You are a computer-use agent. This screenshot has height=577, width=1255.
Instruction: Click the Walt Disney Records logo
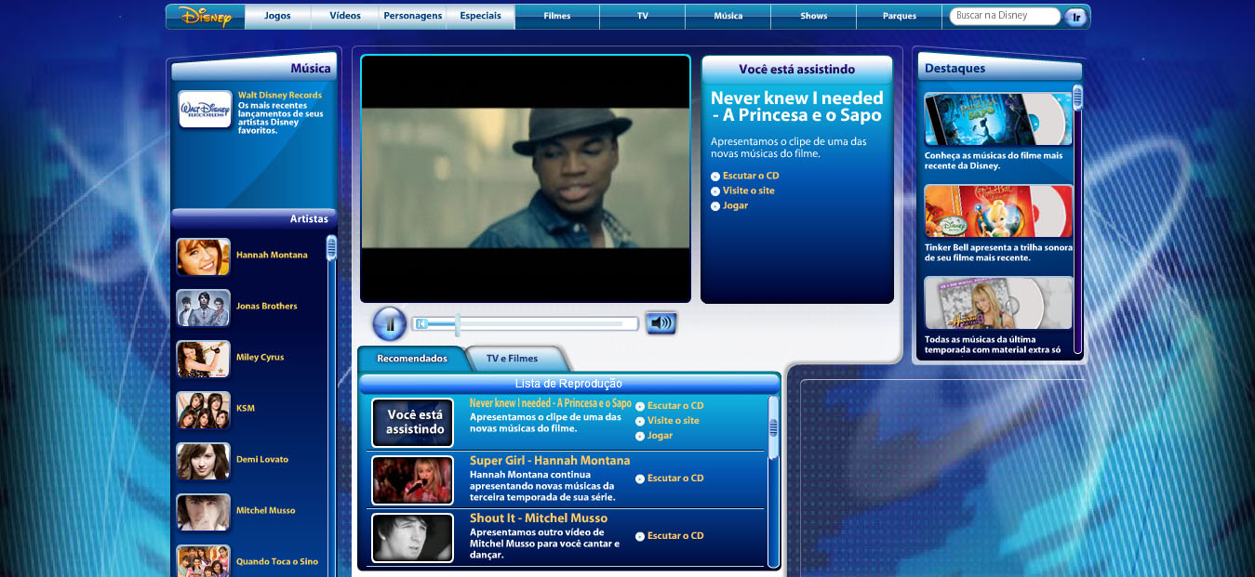205,109
